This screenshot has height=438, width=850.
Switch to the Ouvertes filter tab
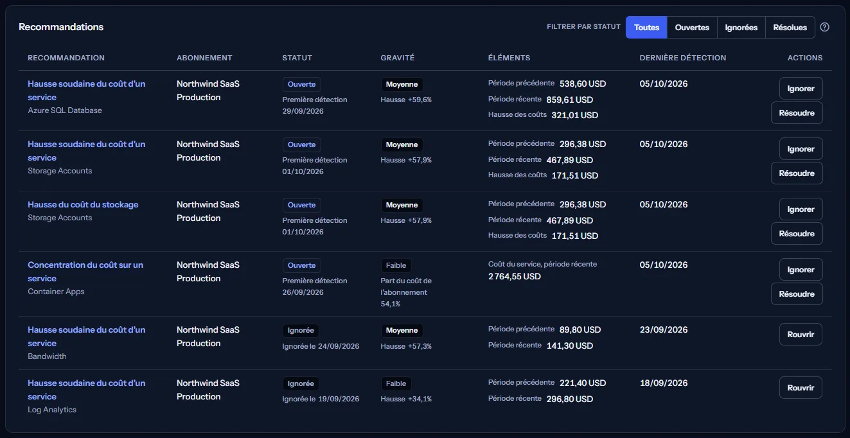click(692, 28)
